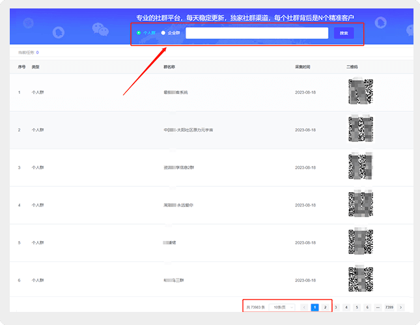Image resolution: width=420 pixels, height=325 pixels.
Task: Open QR code thumbnail in row 1
Action: [x=361, y=92]
